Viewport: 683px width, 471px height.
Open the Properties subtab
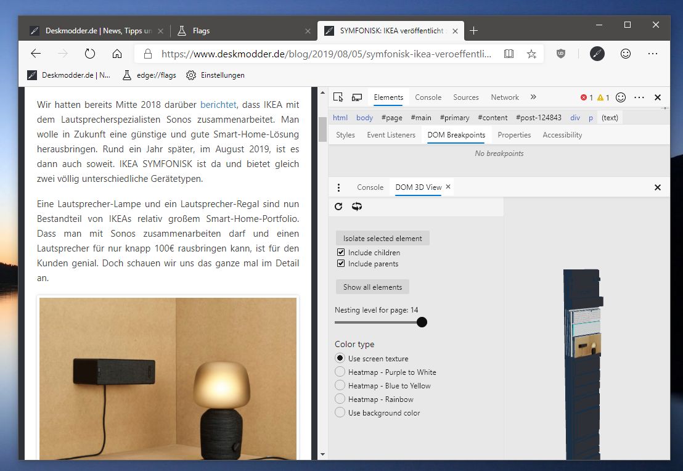[514, 135]
